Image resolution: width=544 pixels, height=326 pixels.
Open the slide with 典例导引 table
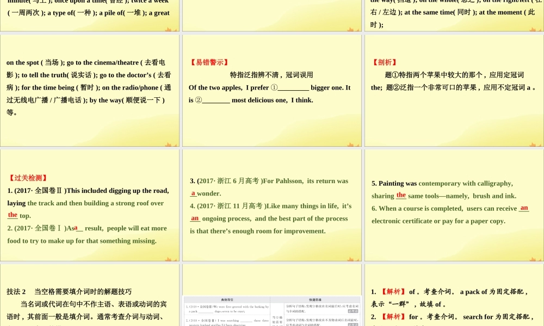point(272,295)
